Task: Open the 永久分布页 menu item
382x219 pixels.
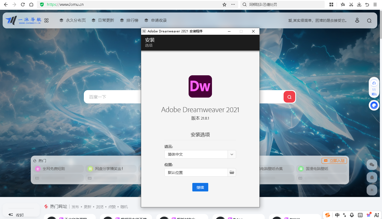Action: pyautogui.click(x=73, y=20)
